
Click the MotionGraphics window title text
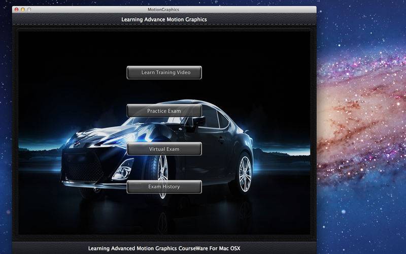164,10
